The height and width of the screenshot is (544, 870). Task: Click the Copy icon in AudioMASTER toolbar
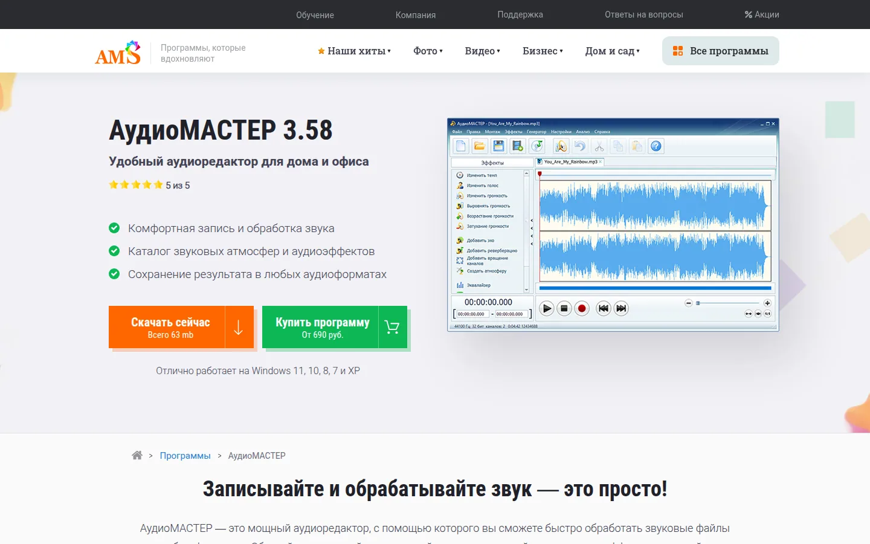[618, 146]
